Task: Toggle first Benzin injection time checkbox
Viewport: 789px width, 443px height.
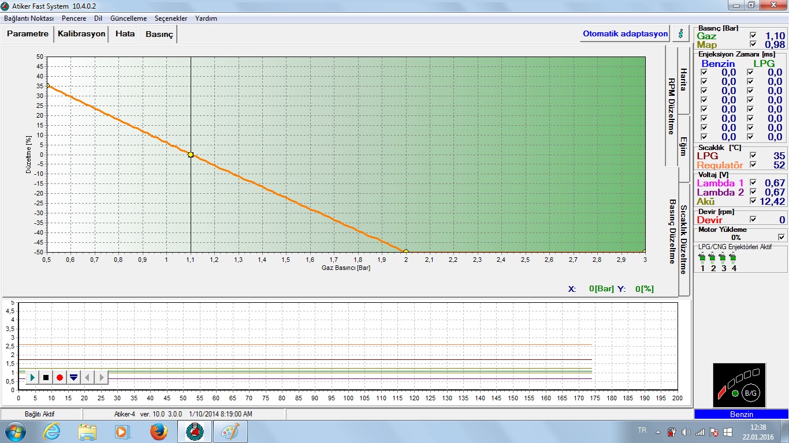Action: [x=704, y=73]
